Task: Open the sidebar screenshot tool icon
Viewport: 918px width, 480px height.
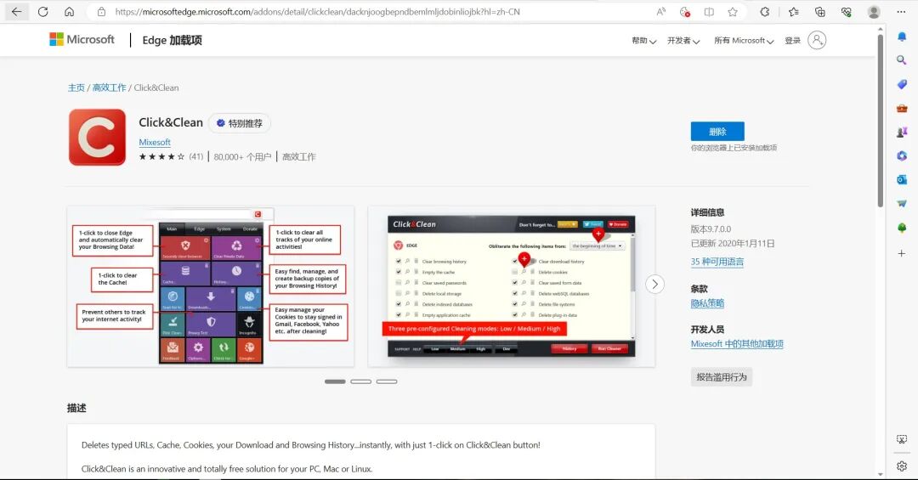Action: click(x=902, y=439)
